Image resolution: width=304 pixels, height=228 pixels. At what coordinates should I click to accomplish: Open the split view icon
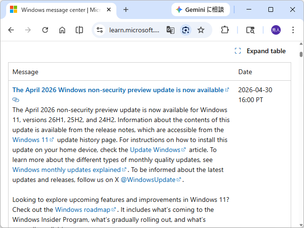click(79, 30)
